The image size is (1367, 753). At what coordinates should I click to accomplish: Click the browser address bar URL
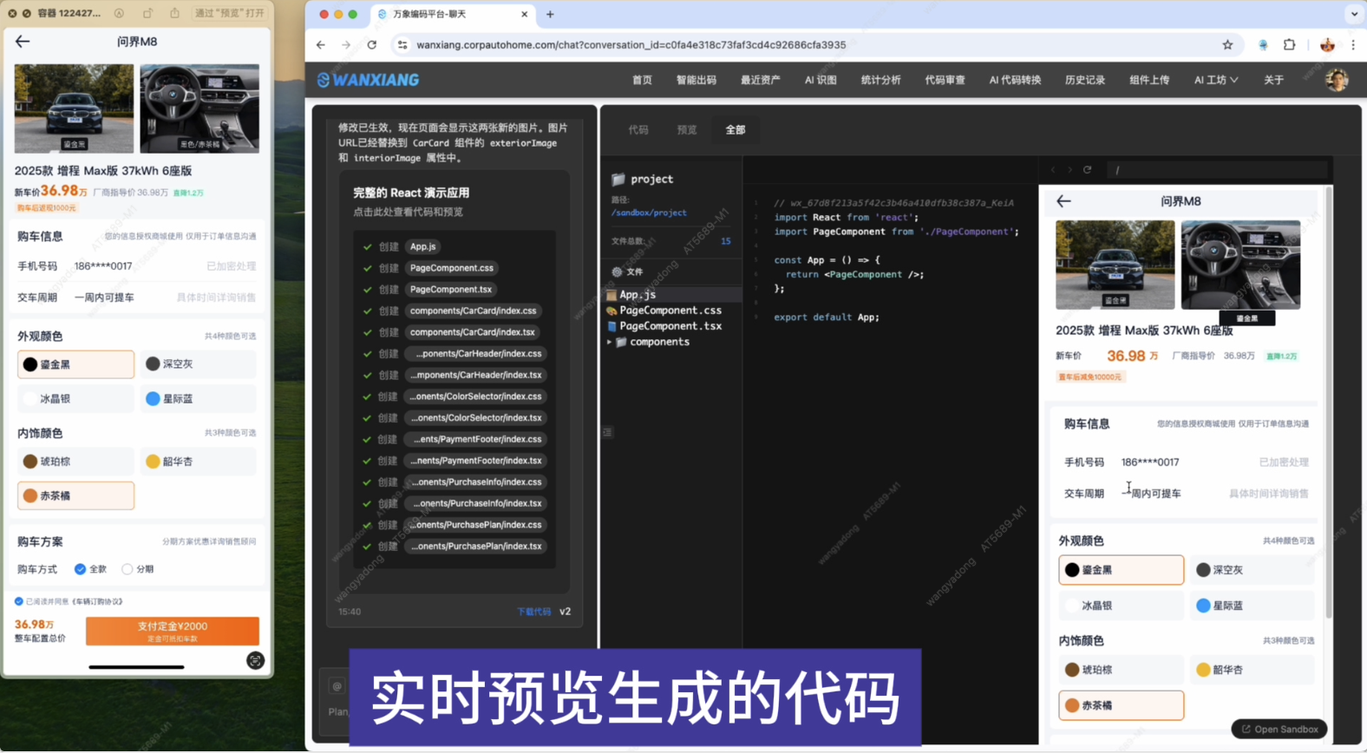[631, 45]
